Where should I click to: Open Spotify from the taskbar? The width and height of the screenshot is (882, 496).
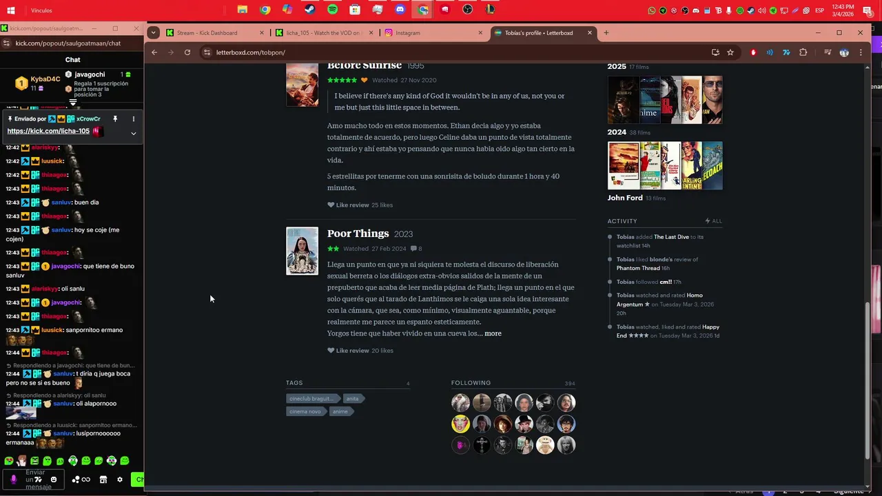point(333,10)
